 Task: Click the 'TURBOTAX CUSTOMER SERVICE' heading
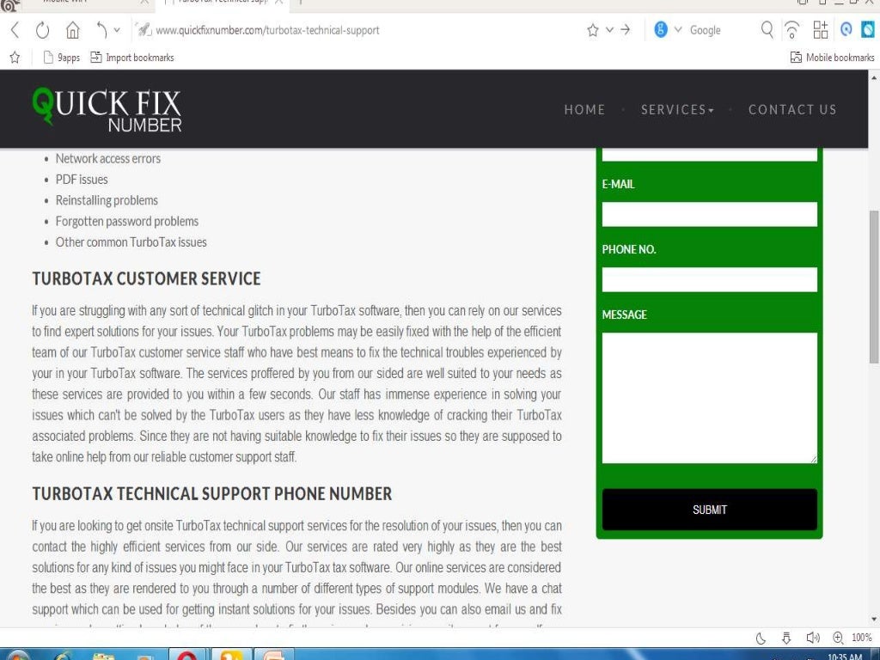(146, 279)
